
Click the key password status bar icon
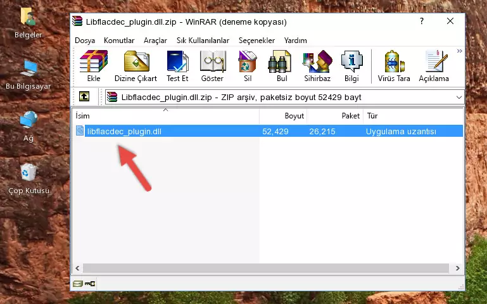pyautogui.click(x=90, y=284)
